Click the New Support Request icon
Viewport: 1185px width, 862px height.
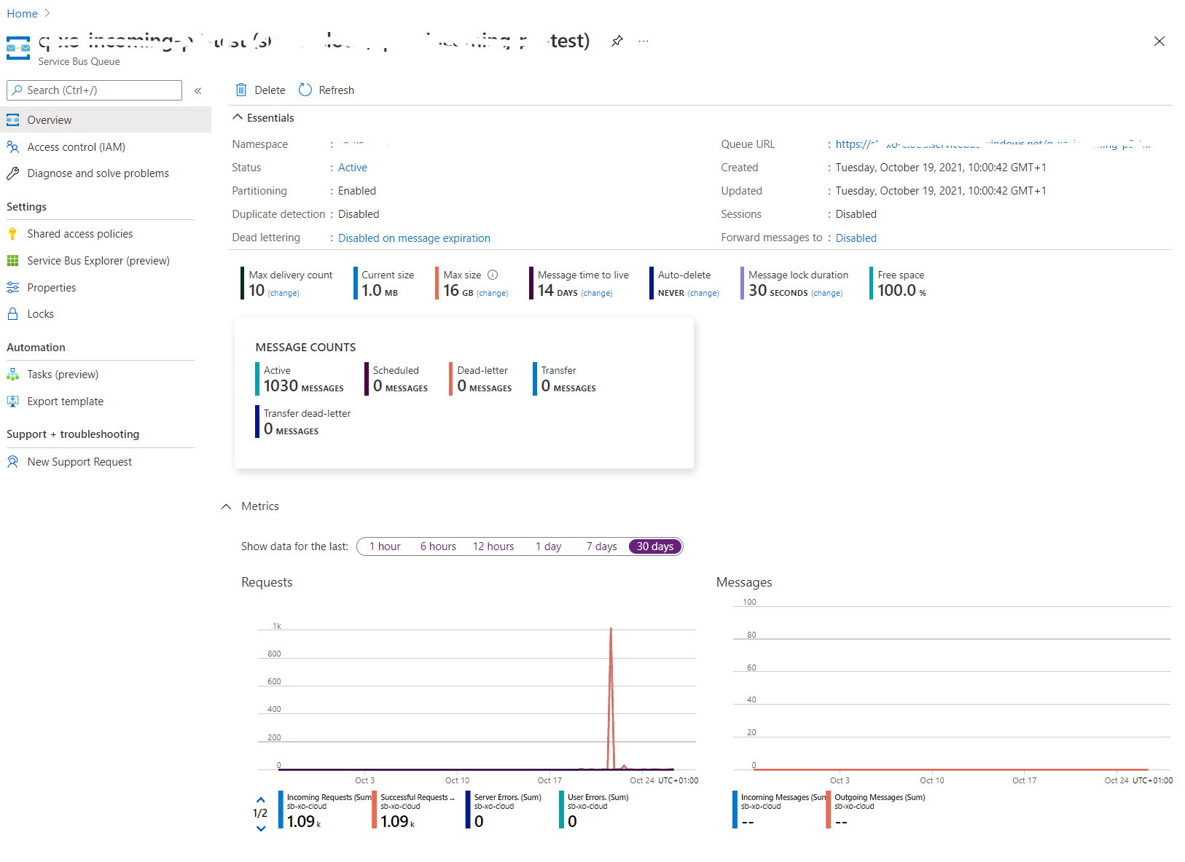[x=13, y=462]
